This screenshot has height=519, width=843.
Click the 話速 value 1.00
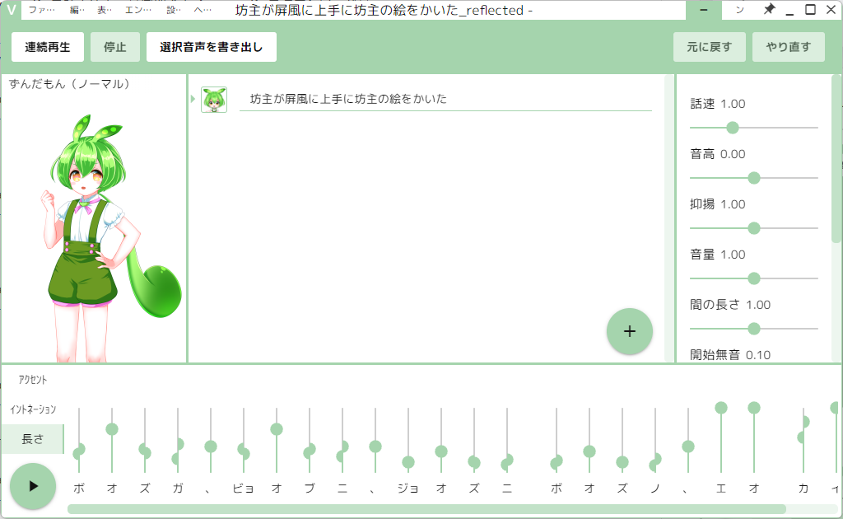(733, 104)
